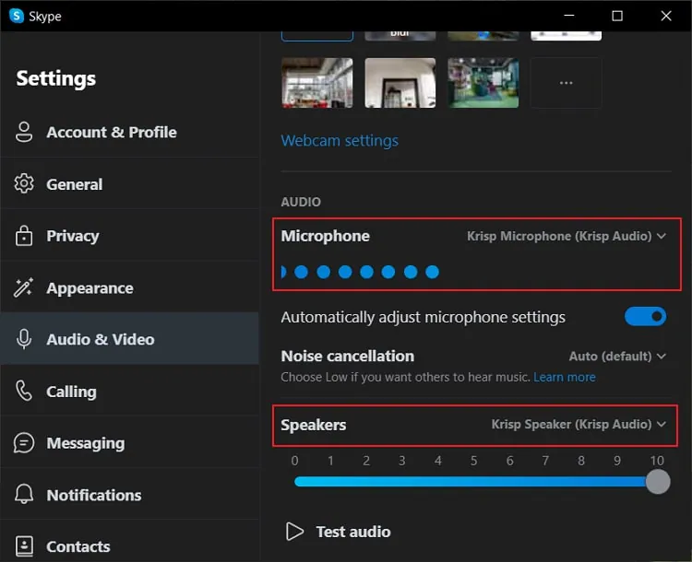
Task: Click the Messaging chat bubble icon
Action: [24, 443]
